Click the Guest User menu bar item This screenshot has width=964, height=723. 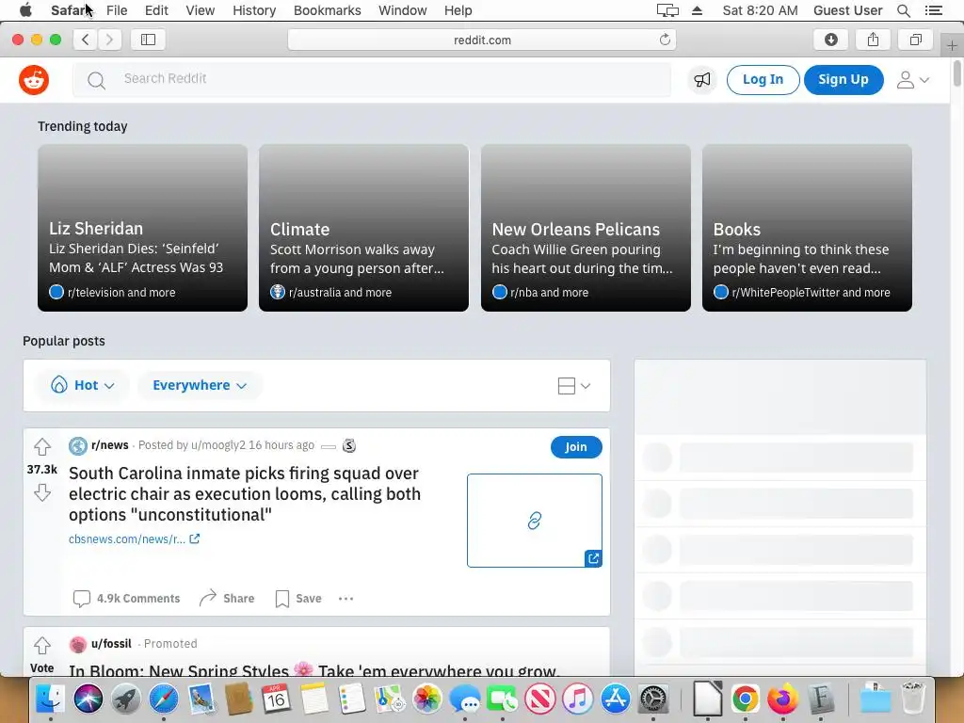pyautogui.click(x=848, y=10)
